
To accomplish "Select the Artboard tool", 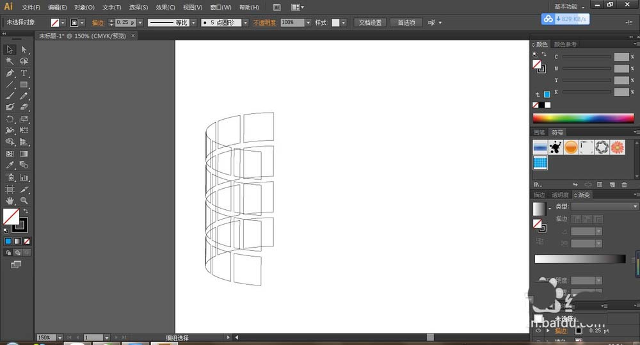I will (x=10, y=189).
